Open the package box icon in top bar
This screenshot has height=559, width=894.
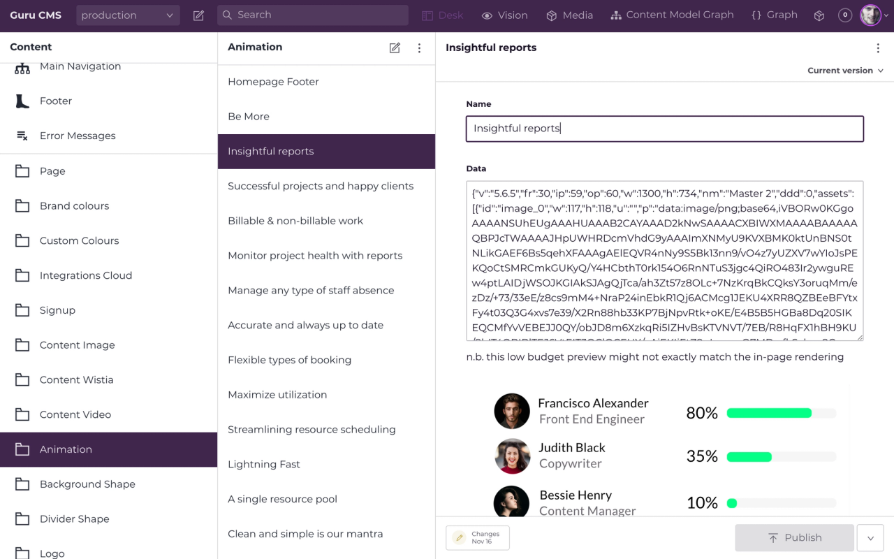(x=819, y=15)
